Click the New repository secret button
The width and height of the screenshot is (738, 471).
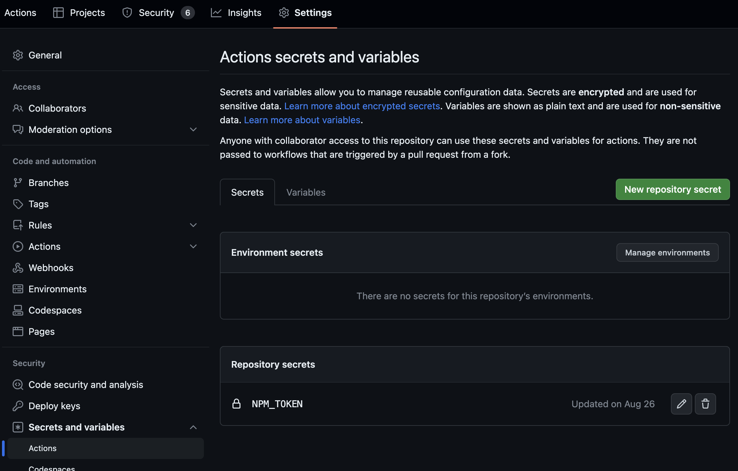pyautogui.click(x=673, y=189)
